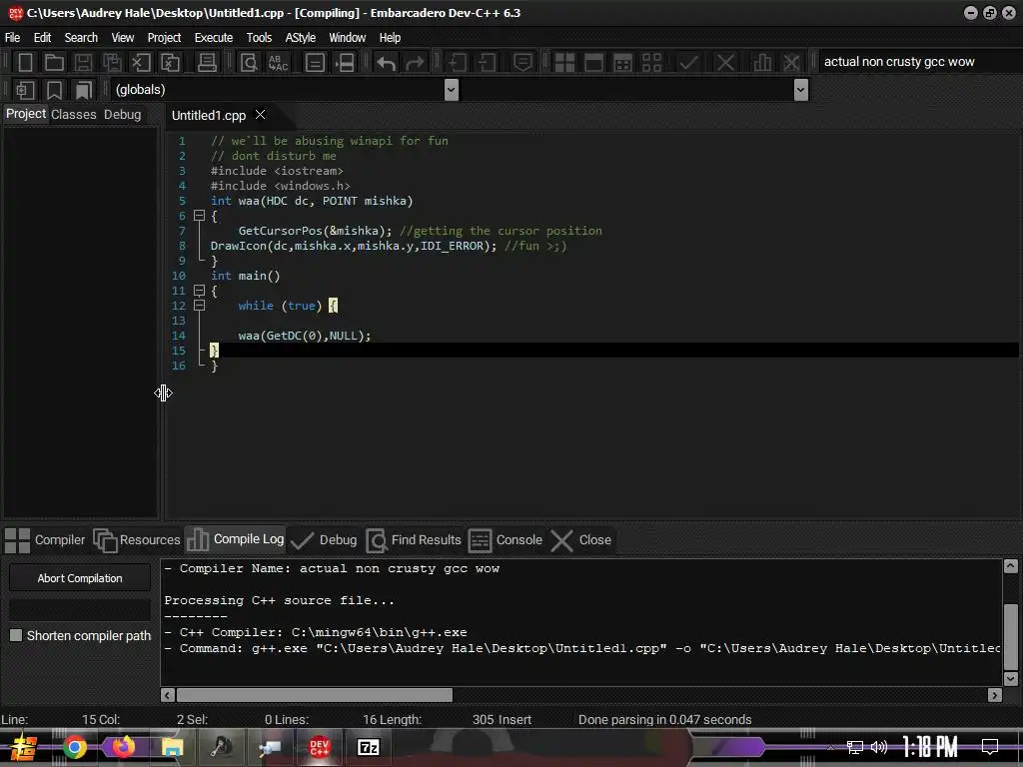The width and height of the screenshot is (1023, 767).
Task: Open the Tools menu
Action: click(259, 37)
